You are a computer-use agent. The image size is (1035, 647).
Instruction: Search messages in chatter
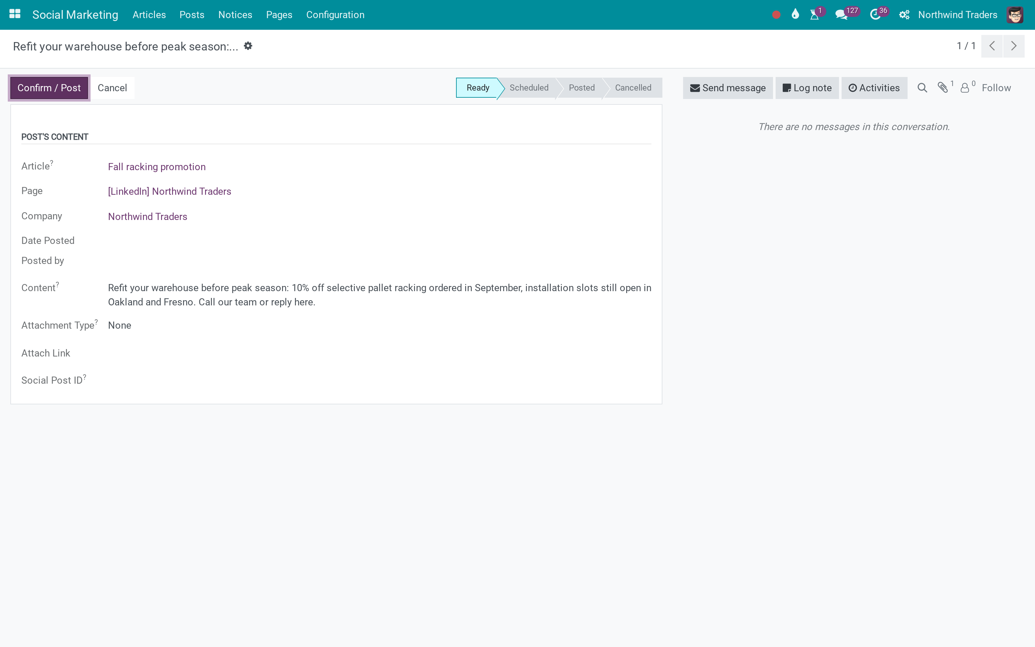tap(922, 88)
